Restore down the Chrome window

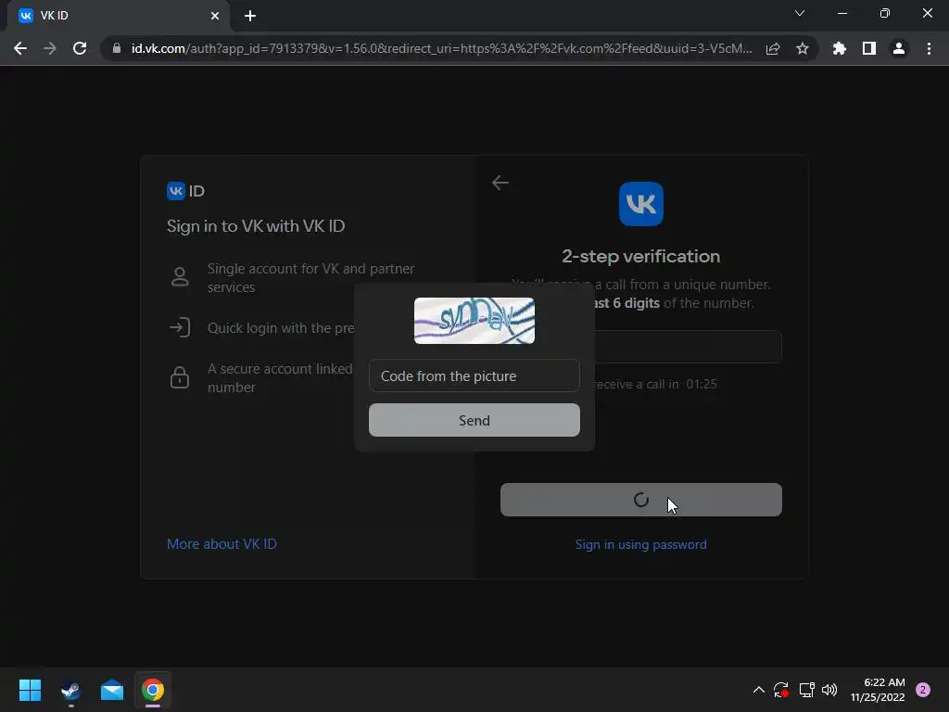coord(885,13)
